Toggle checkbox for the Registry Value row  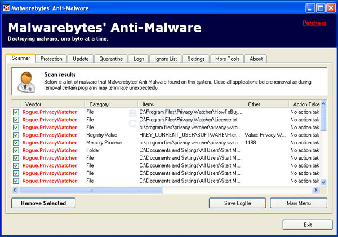pos(16,135)
